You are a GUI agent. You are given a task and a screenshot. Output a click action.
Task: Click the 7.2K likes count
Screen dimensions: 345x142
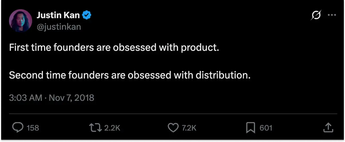[189, 128]
